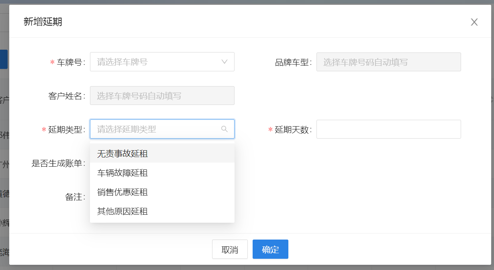Click the 品牌车型 auto-fill field
494x270 pixels.
click(x=388, y=62)
